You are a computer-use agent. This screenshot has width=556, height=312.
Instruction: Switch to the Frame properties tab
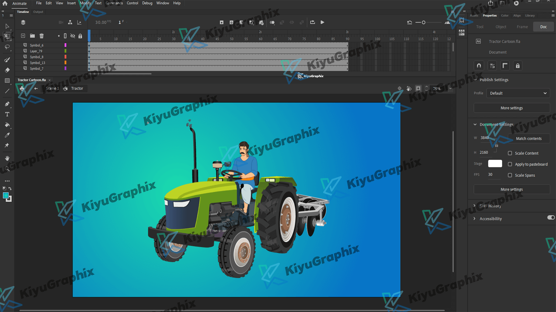[x=522, y=27]
